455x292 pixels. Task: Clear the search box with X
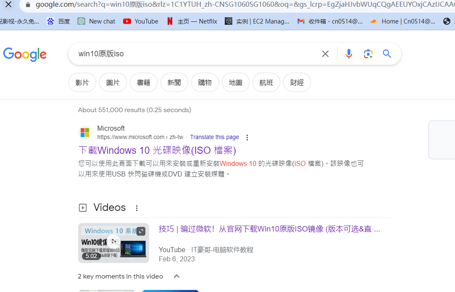325,54
